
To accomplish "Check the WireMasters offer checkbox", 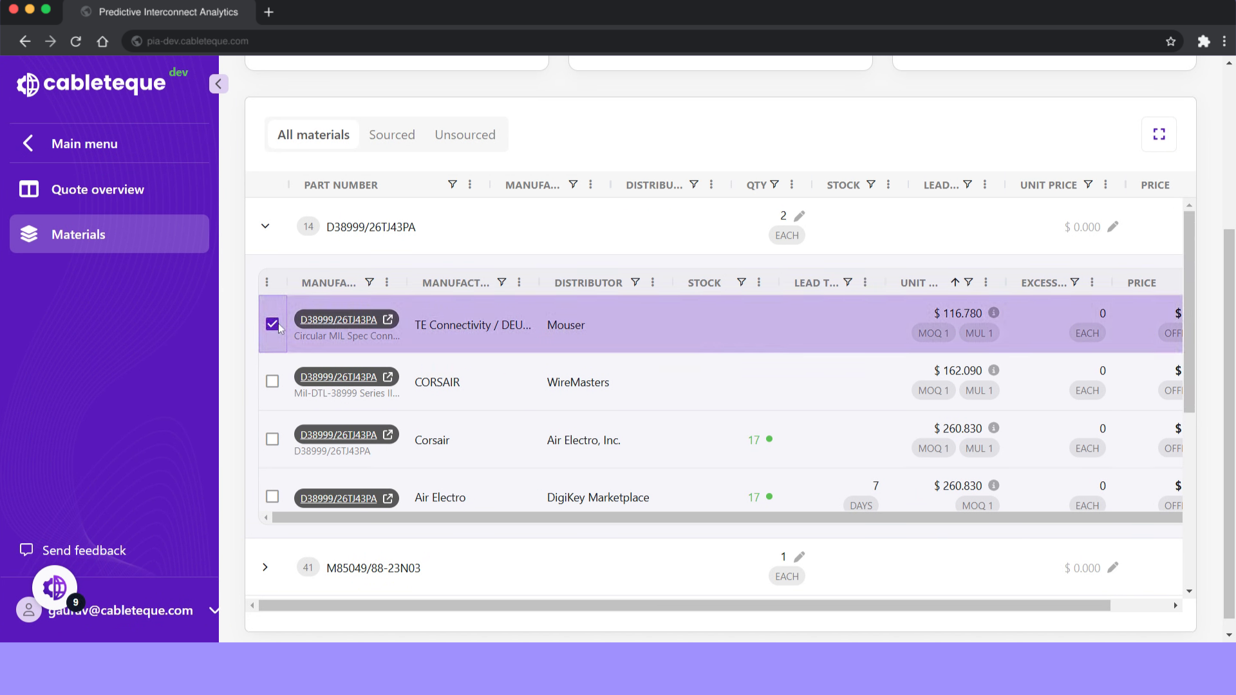I will [x=272, y=382].
